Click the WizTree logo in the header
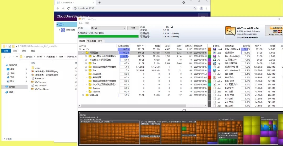 [x=231, y=31]
